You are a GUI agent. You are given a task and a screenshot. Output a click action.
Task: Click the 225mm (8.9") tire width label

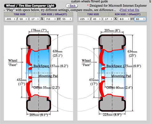[112, 115]
